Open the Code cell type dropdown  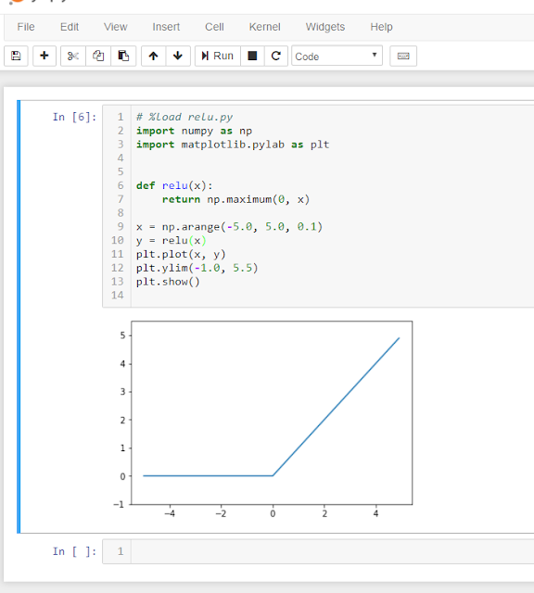coord(337,56)
